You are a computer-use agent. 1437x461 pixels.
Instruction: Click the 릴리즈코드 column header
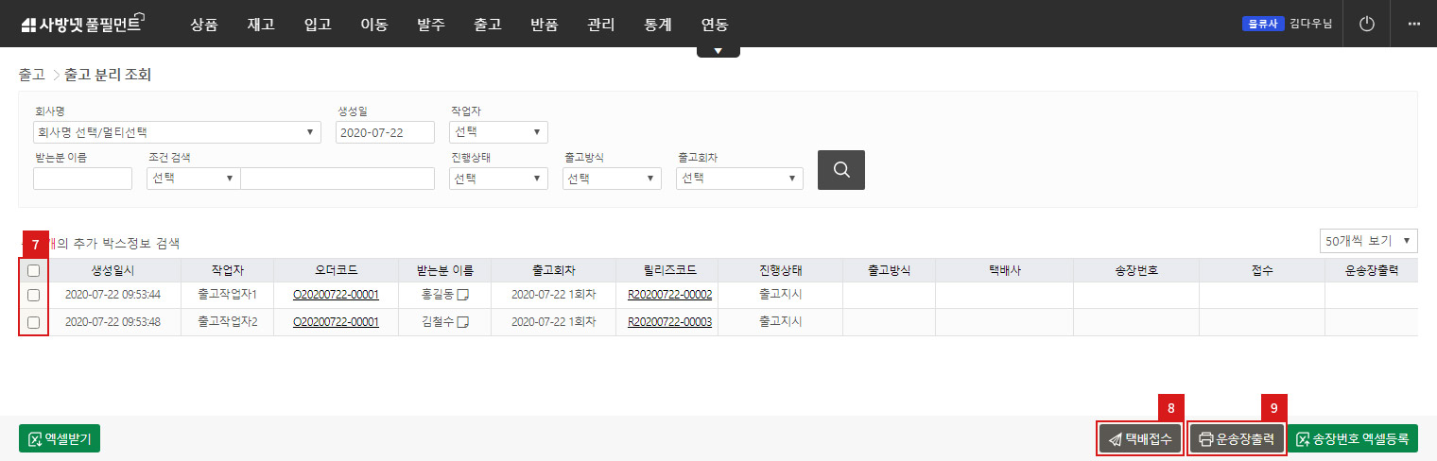(x=669, y=270)
